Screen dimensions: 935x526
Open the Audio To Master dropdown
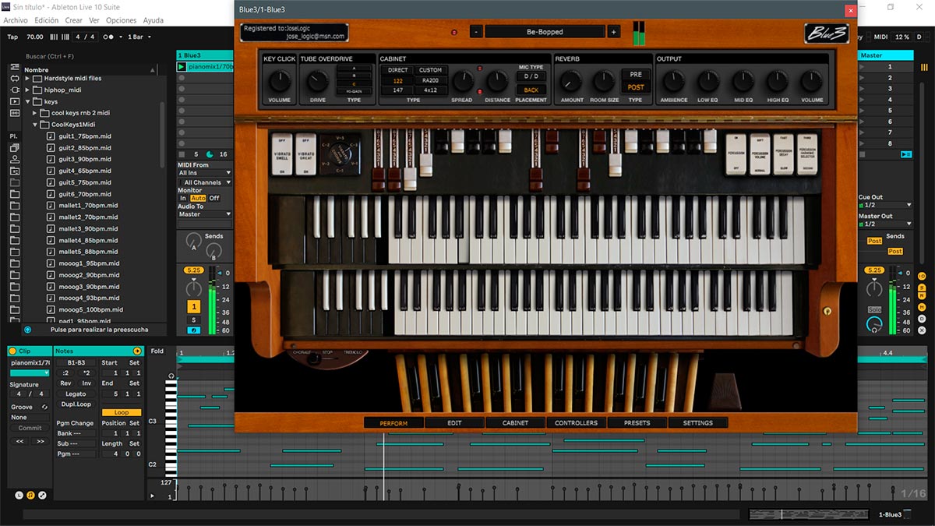(205, 214)
